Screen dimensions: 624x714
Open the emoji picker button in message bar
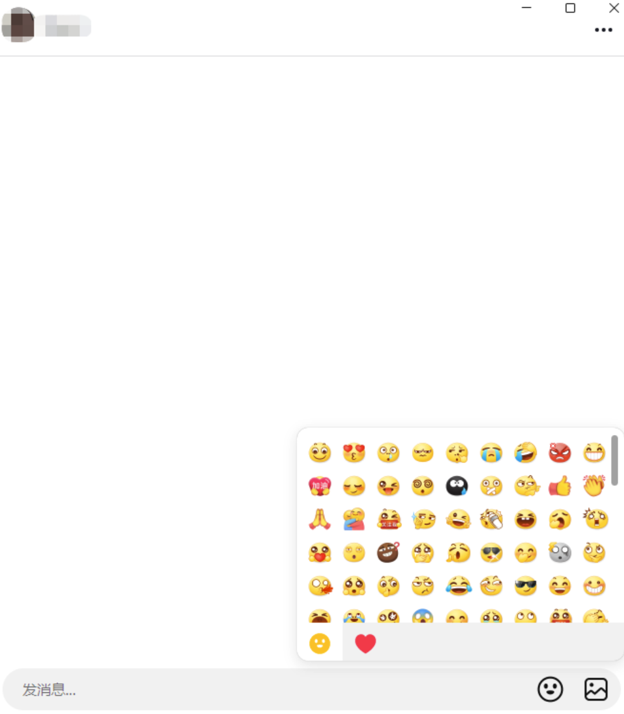550,689
